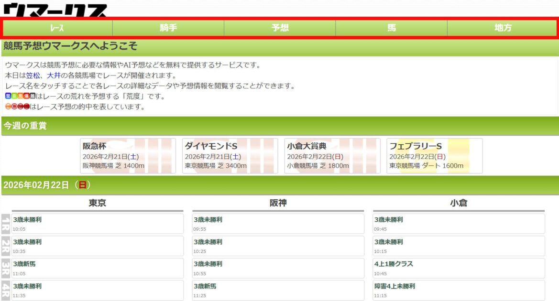Select Hanshin 09:55 3歳未勝利 race

(x=278, y=224)
